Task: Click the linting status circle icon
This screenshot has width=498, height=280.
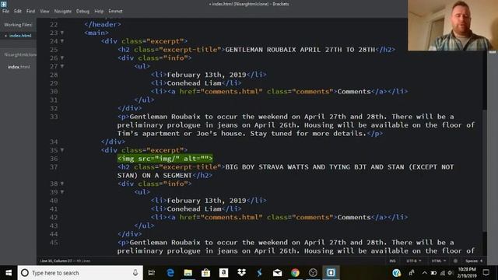Action: pos(455,261)
